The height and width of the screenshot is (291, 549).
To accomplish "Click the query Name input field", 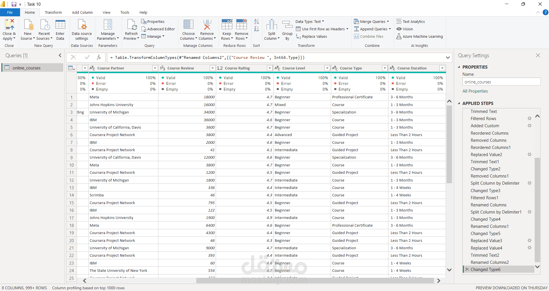I will [501, 82].
